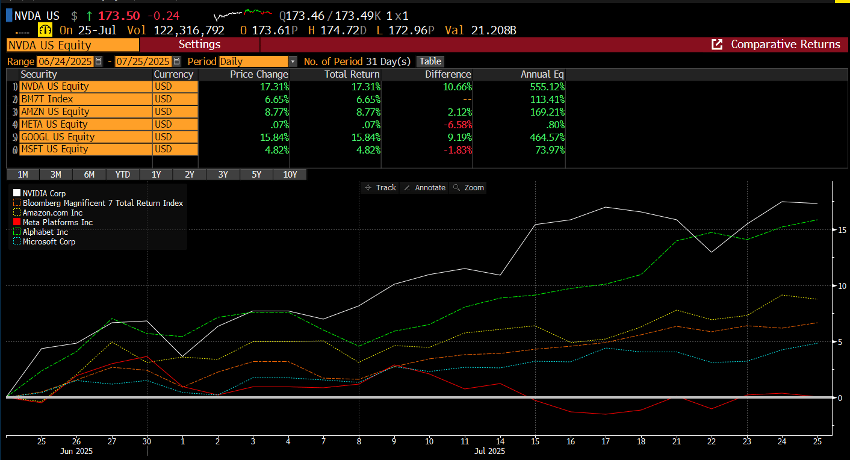Open the start date calendar picker icon

coord(99,61)
